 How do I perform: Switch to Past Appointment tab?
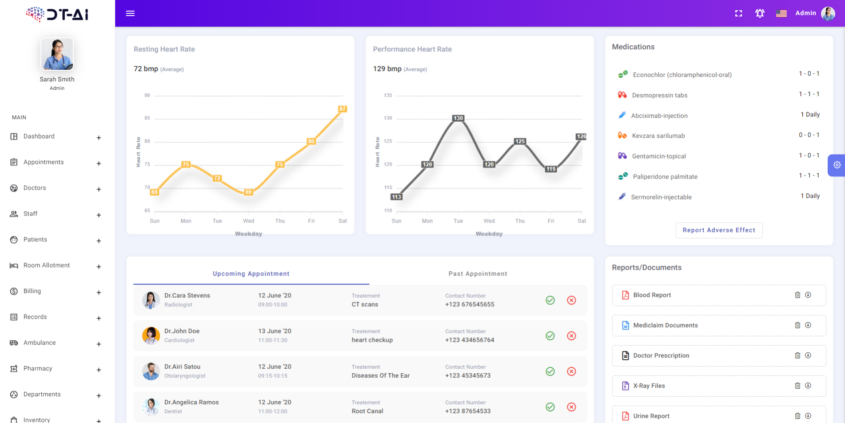pyautogui.click(x=478, y=274)
